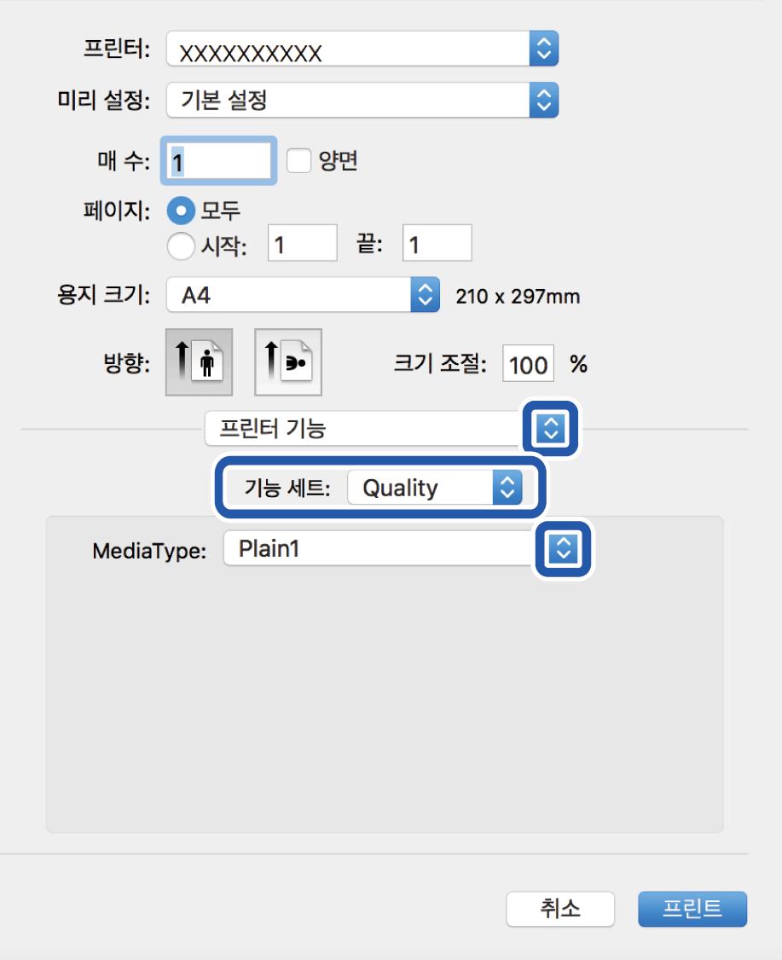The width and height of the screenshot is (782, 960).
Task: Click the 프린트 print button
Action: (x=692, y=909)
